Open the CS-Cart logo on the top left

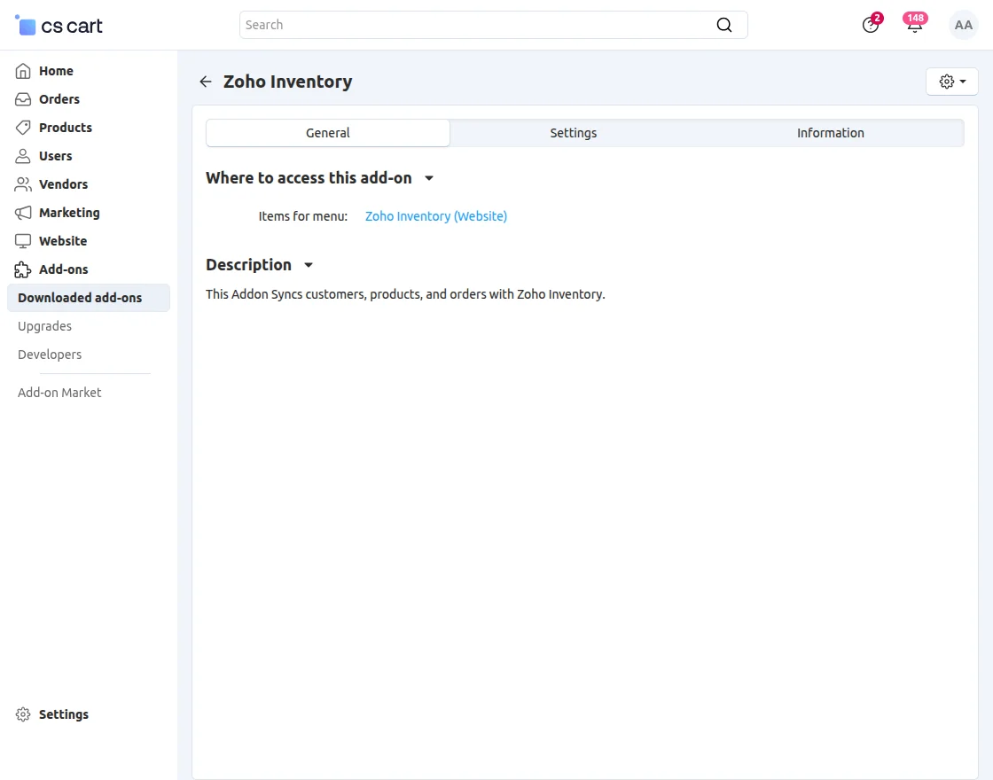pyautogui.click(x=57, y=25)
